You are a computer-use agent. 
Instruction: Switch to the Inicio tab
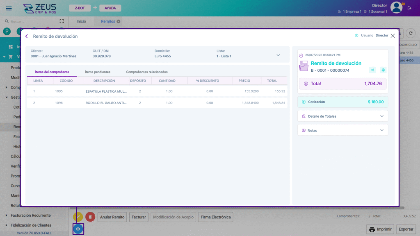click(81, 21)
